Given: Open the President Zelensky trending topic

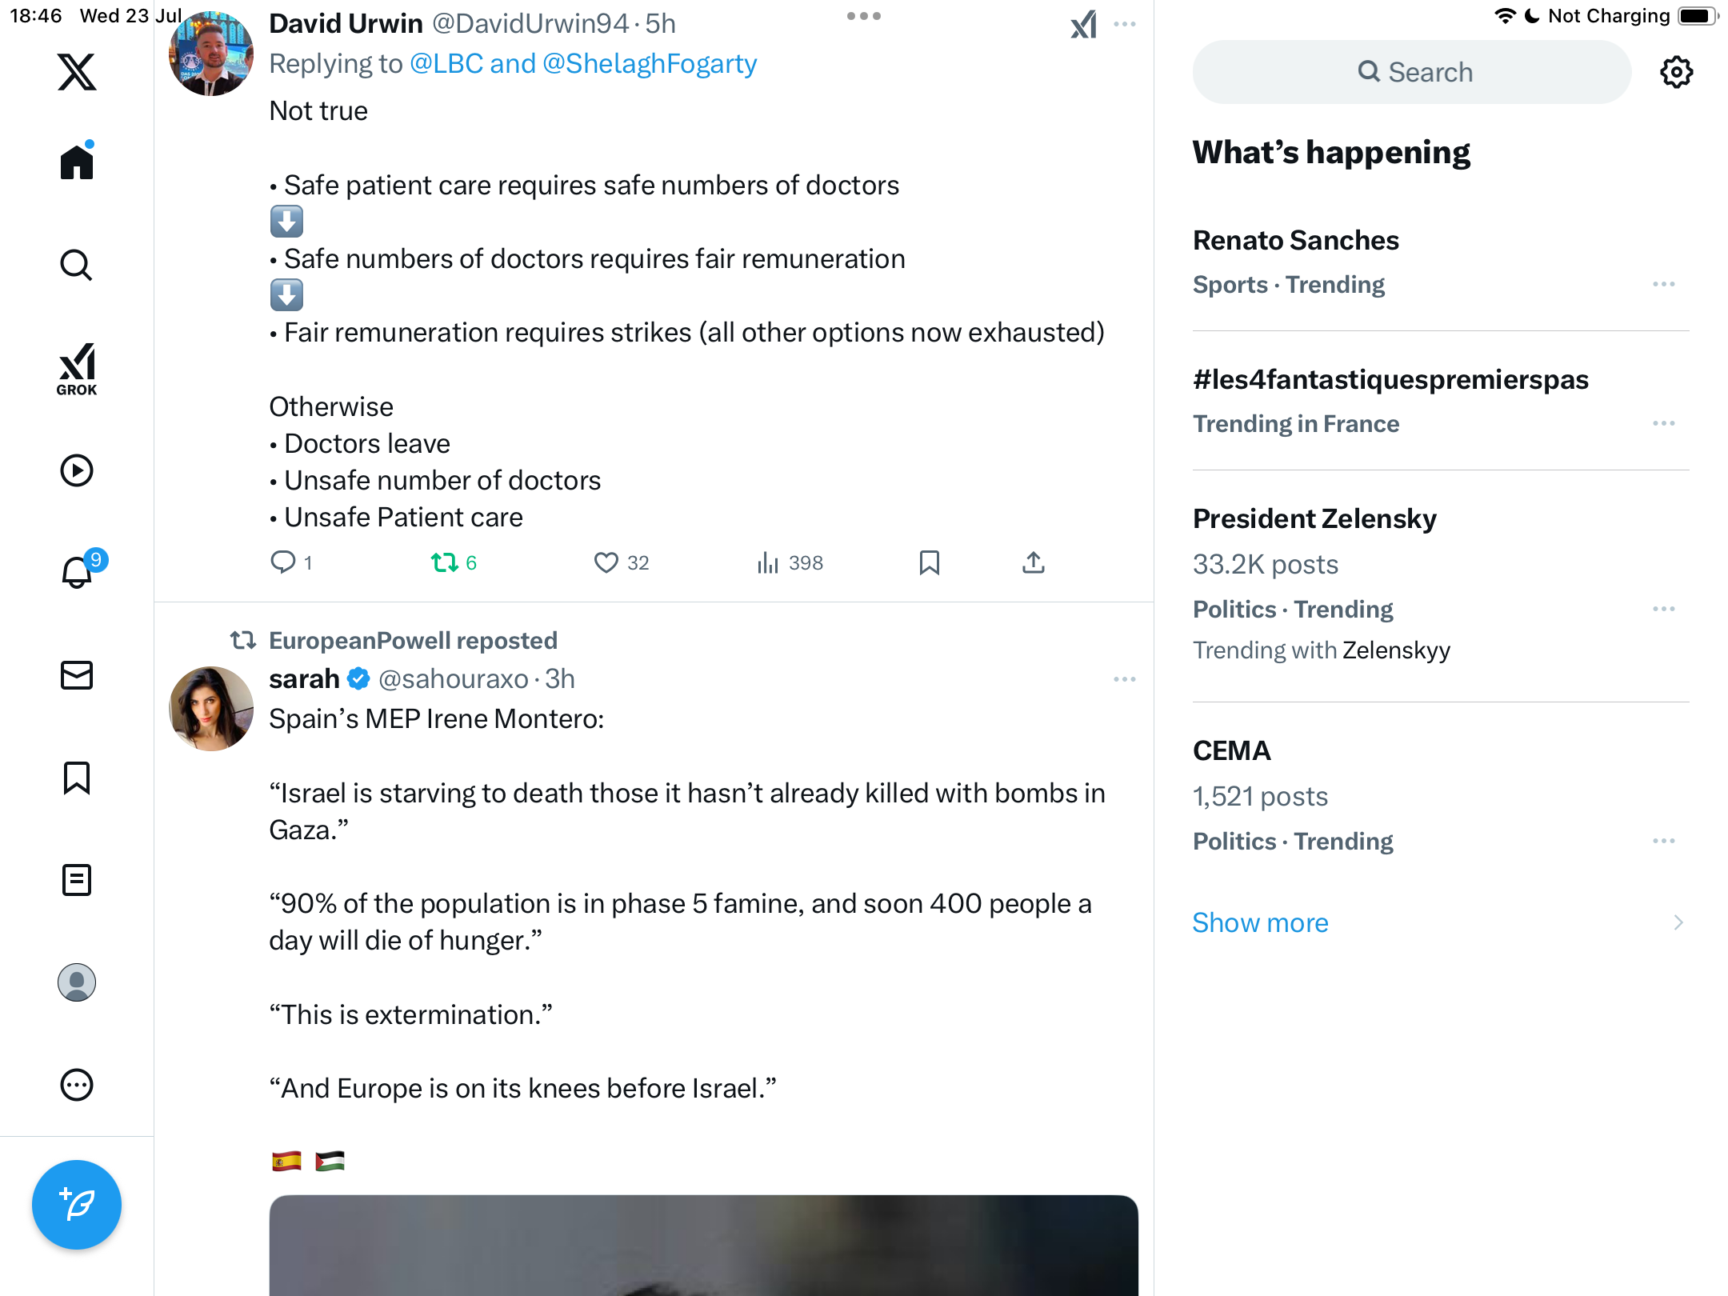Looking at the screenshot, I should (x=1440, y=584).
